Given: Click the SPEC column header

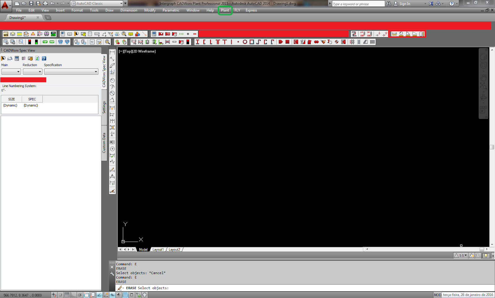Looking at the screenshot, I should [32, 99].
